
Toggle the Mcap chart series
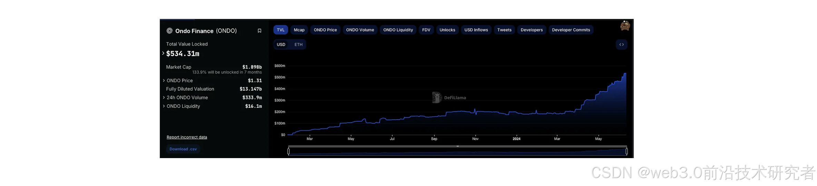[299, 30]
